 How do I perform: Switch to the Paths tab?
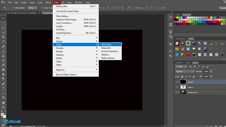[188, 63]
